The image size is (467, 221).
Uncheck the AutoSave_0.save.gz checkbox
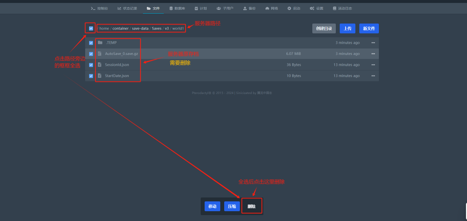pos(91,54)
